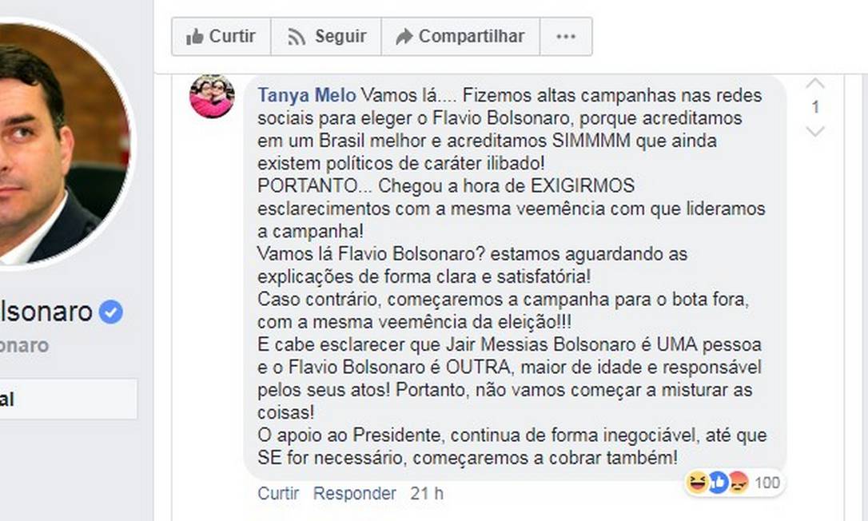Click the Haha laughing reaction icon
This screenshot has height=521, width=868.
pos(697,482)
